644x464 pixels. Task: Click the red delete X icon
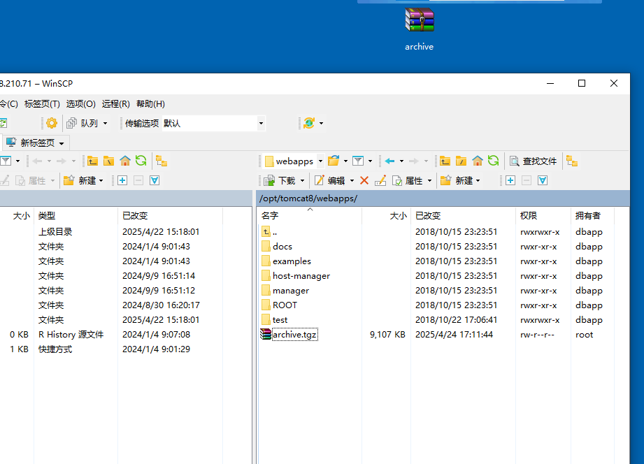(364, 180)
